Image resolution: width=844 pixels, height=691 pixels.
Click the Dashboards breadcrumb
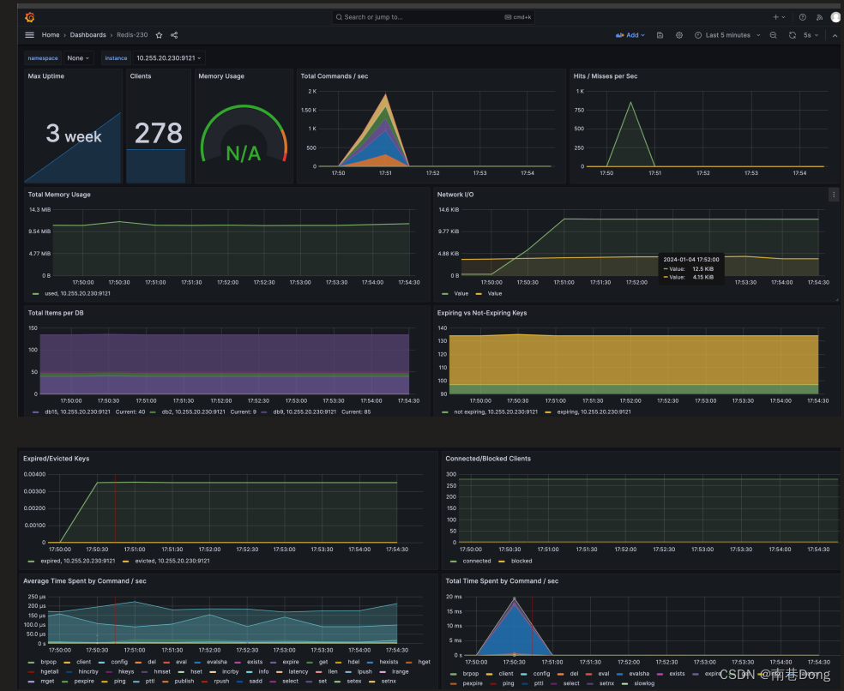[x=87, y=35]
